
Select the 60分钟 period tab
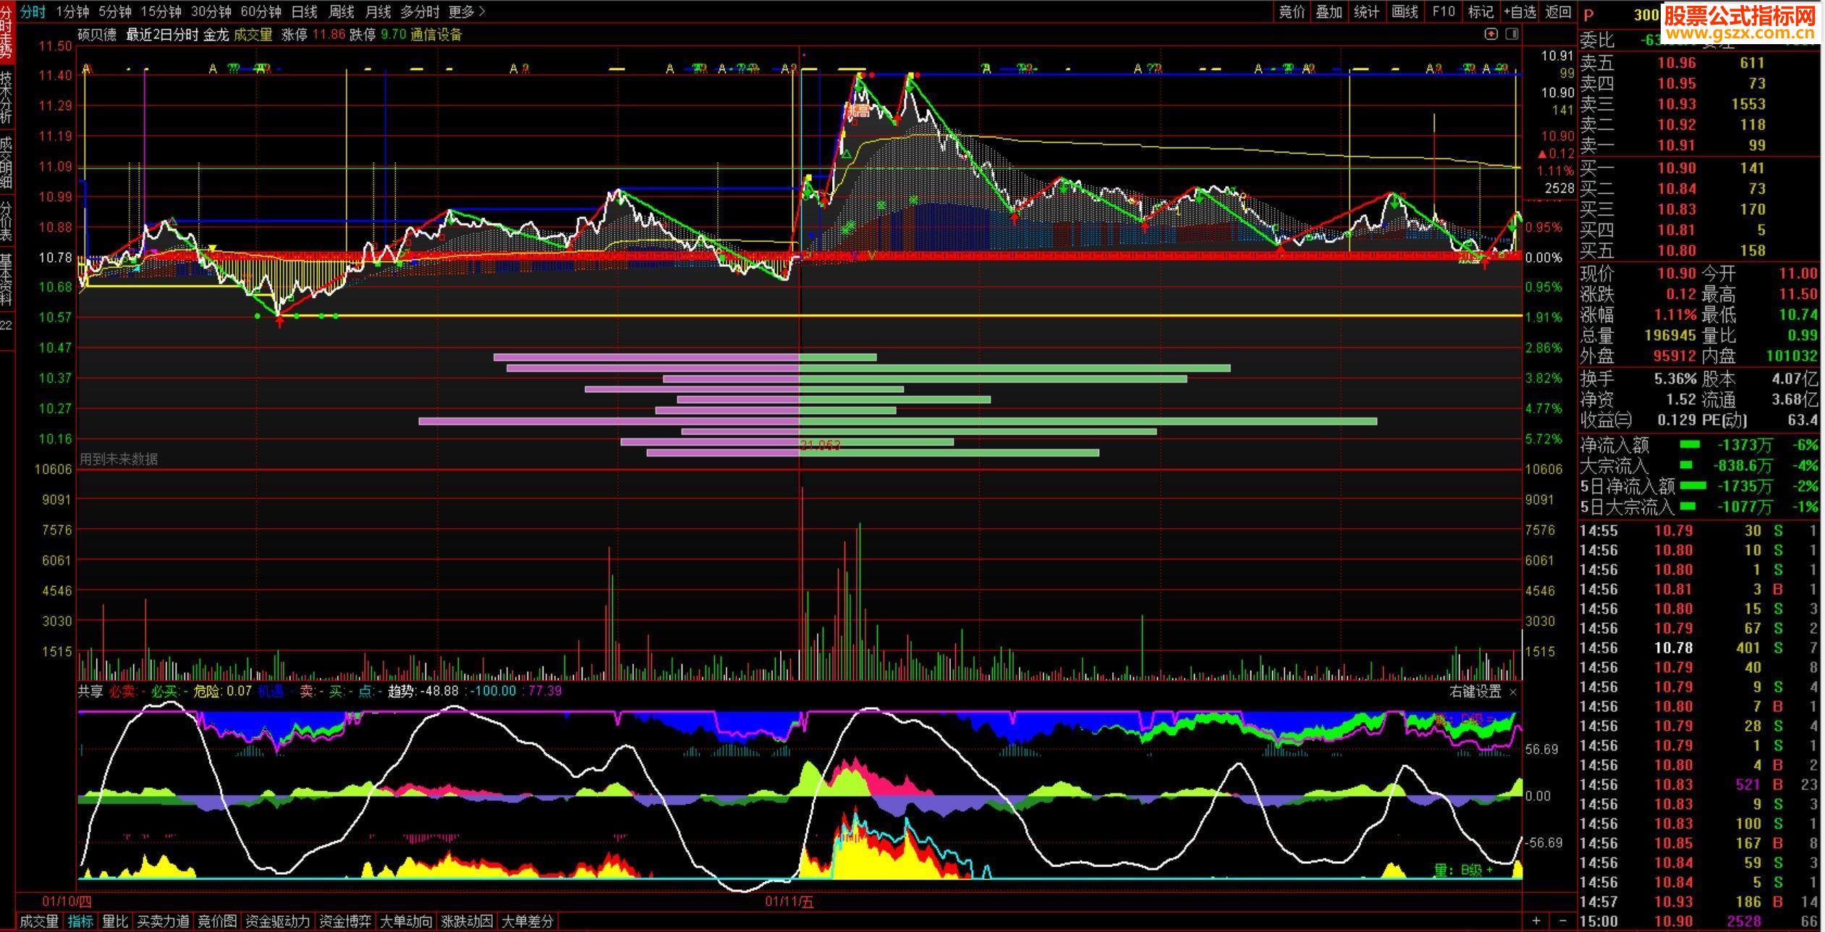261,12
